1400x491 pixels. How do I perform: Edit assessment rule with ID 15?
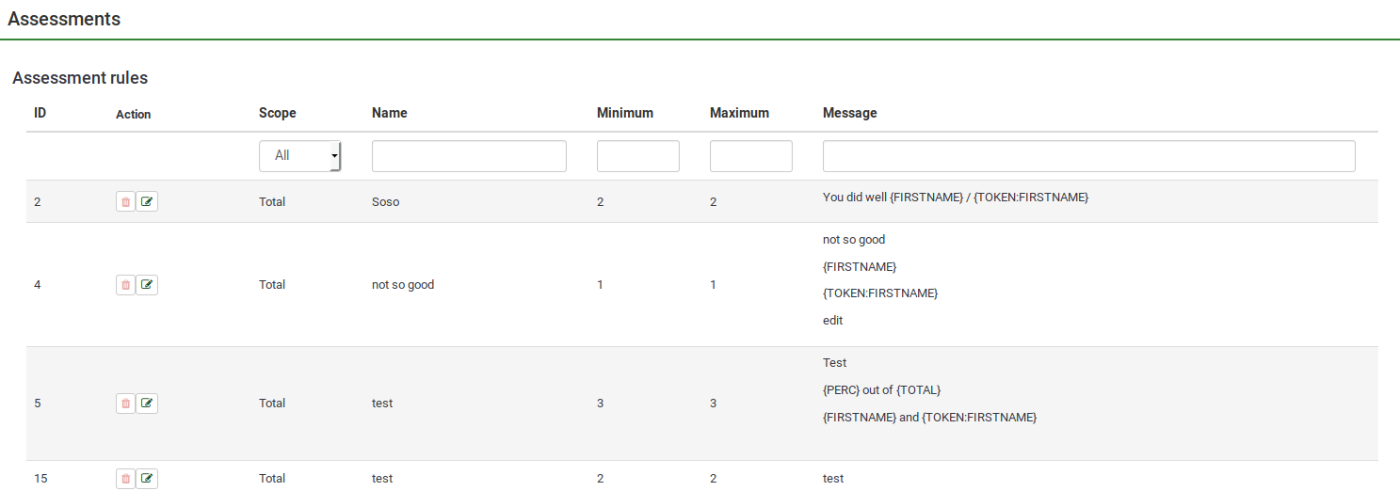147,479
